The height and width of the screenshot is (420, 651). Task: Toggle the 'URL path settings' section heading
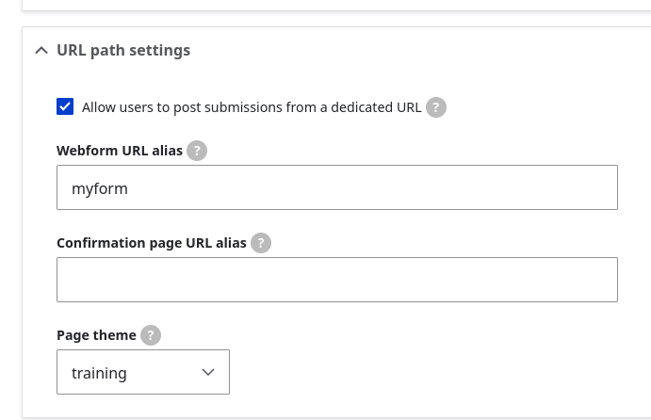click(x=123, y=50)
